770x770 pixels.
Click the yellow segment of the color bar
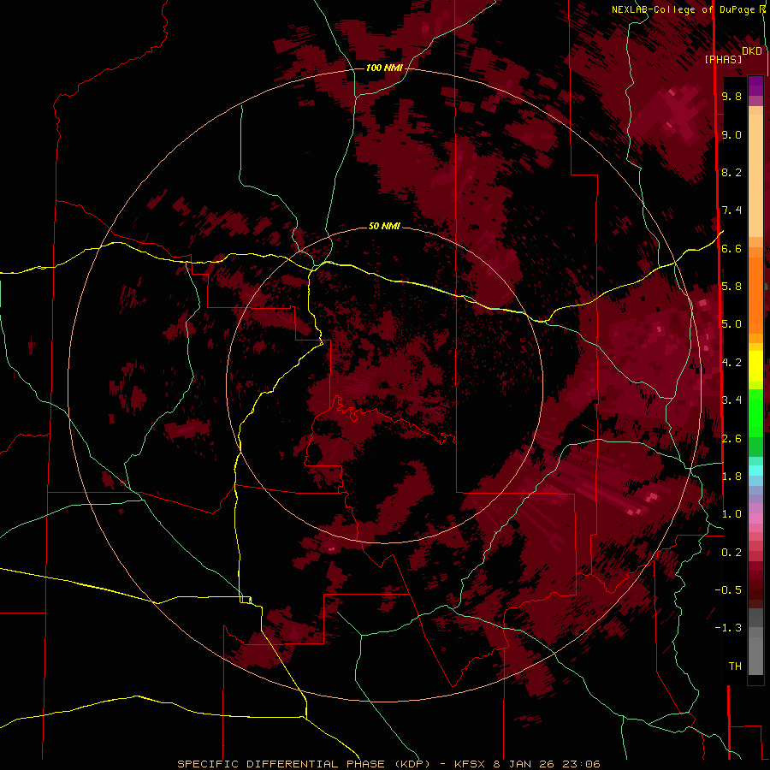tap(755, 366)
